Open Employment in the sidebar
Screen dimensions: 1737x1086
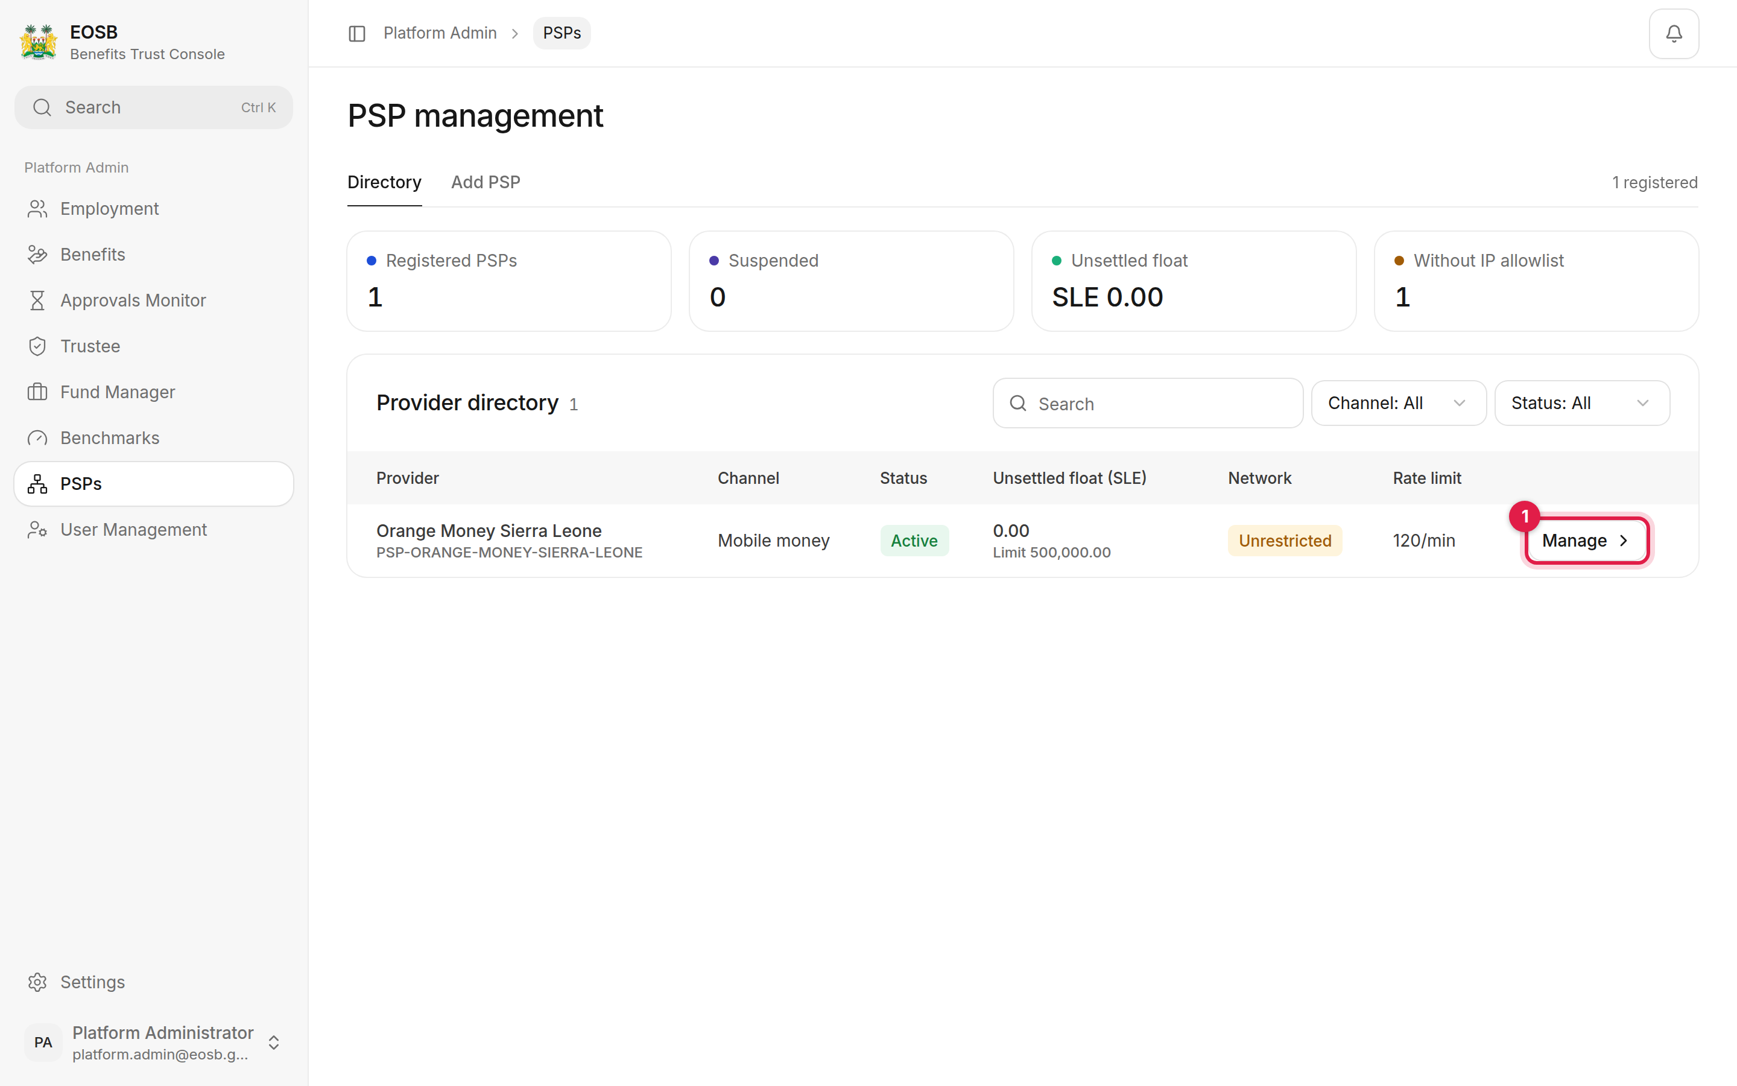154,209
